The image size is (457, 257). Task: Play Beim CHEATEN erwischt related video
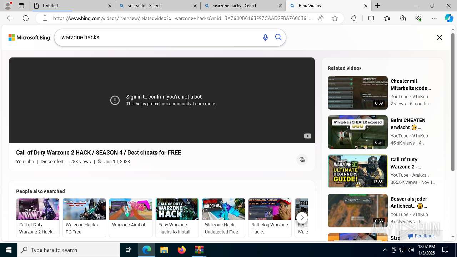click(358, 132)
